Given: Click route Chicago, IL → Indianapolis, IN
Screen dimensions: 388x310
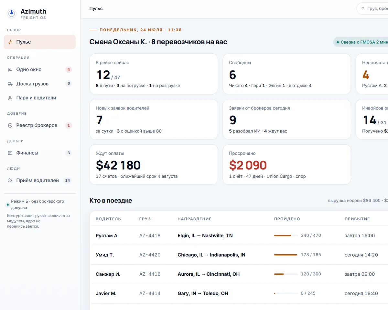Looking at the screenshot, I should coord(211,255).
